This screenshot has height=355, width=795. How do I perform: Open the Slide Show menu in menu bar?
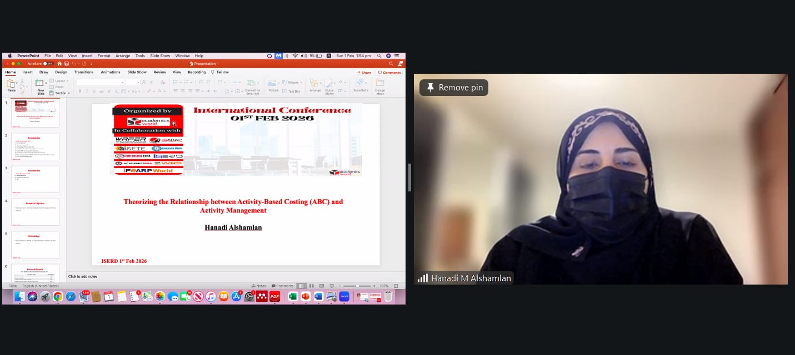tap(160, 56)
